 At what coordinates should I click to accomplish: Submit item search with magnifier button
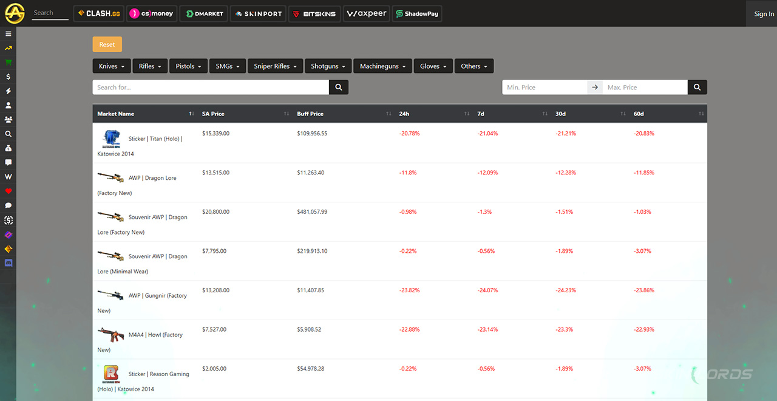339,87
